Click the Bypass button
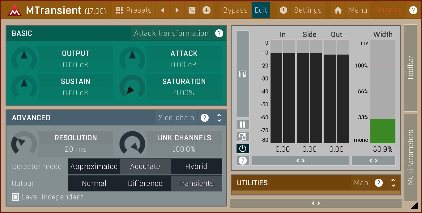 pyautogui.click(x=235, y=10)
